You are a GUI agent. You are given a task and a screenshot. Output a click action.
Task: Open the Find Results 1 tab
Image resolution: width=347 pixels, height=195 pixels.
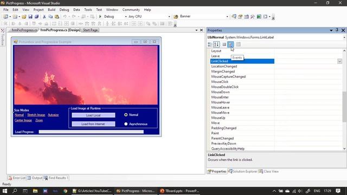tap(56, 178)
